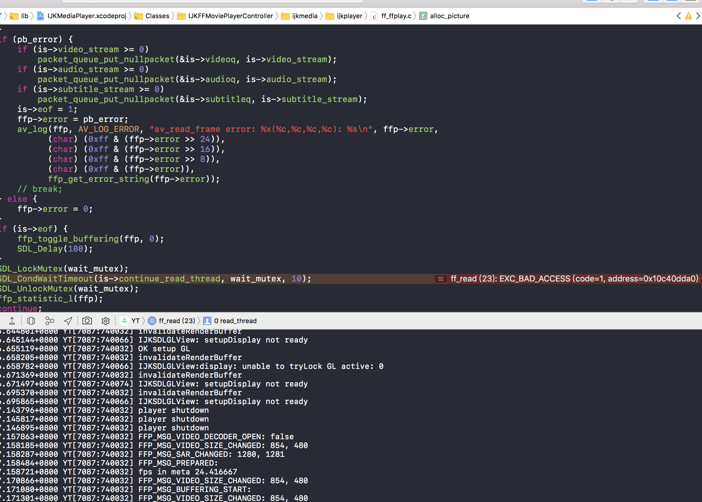The height and width of the screenshot is (502, 702).
Task: Click the 'ffp->error = pb_error;' line
Action: point(72,119)
